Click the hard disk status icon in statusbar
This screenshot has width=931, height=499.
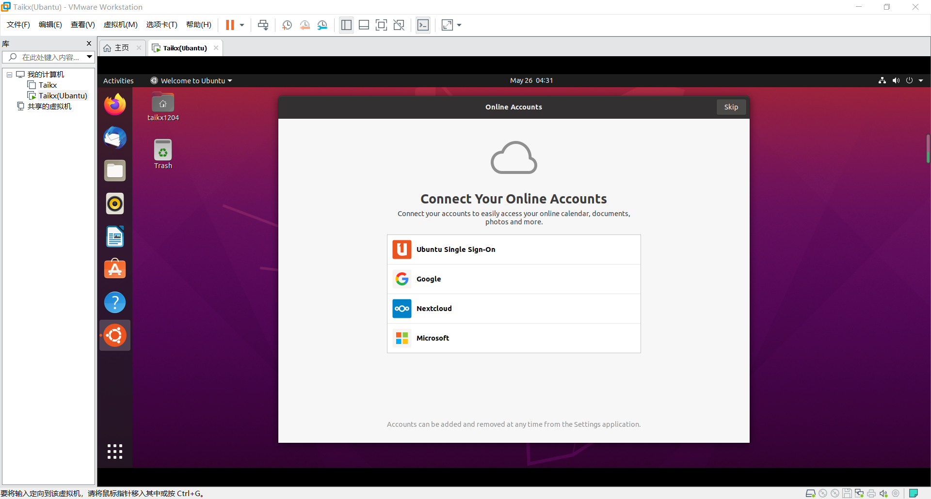point(811,493)
